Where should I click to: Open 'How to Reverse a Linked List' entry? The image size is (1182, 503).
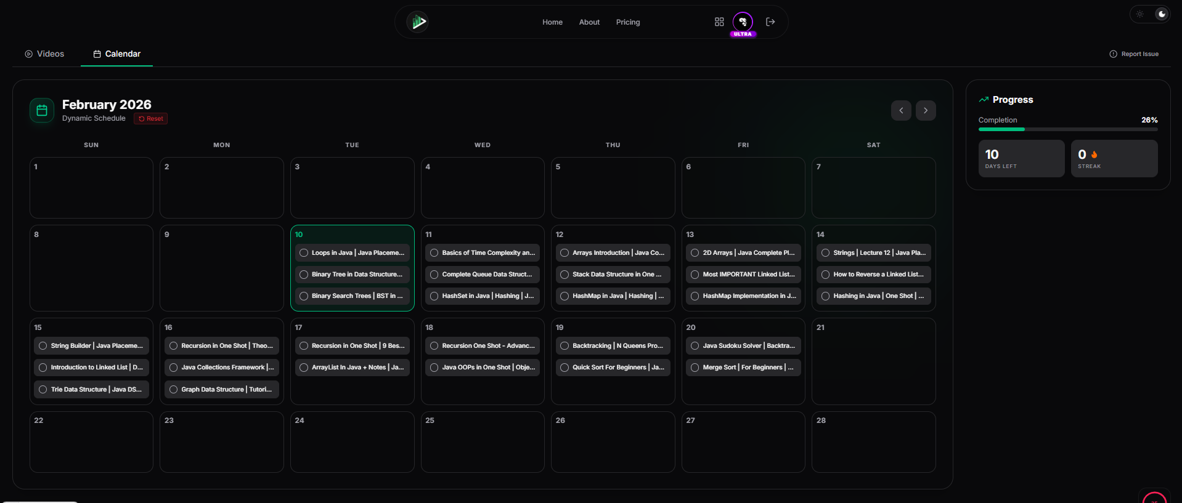[874, 275]
